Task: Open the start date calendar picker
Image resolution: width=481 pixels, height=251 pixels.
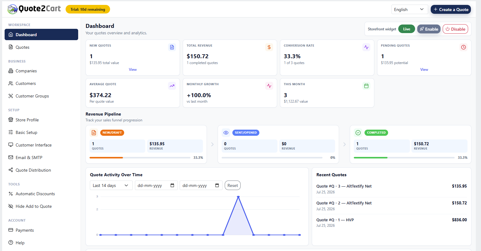Action: (x=172, y=185)
